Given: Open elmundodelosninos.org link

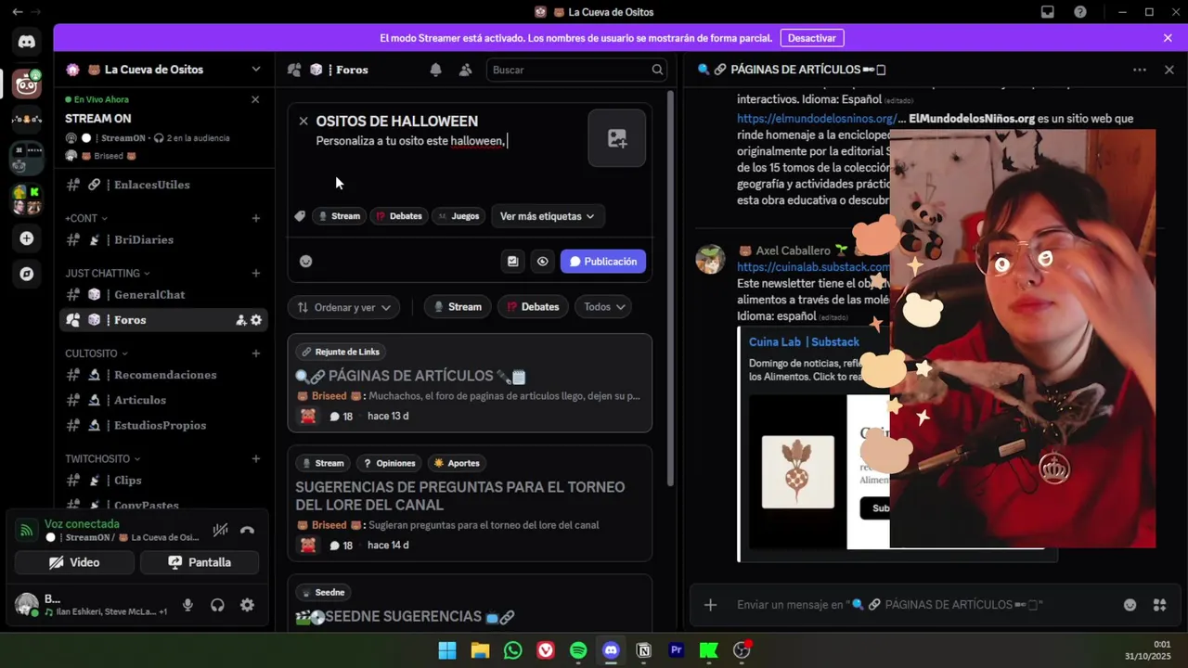Looking at the screenshot, I should pyautogui.click(x=817, y=119).
